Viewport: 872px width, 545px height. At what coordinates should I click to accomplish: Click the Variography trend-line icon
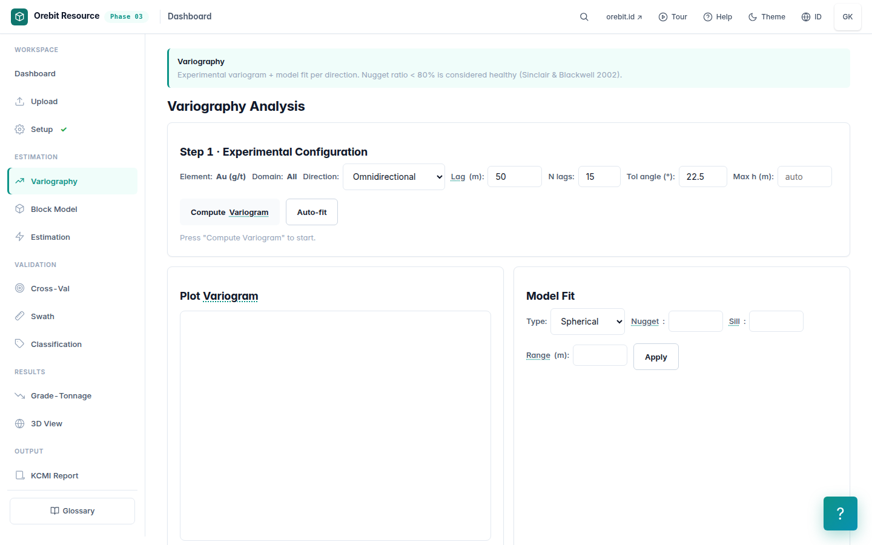(x=20, y=181)
